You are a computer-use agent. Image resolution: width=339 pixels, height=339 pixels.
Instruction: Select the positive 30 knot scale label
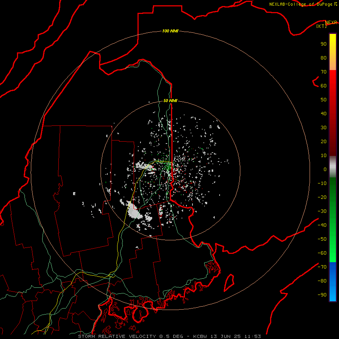[324, 128]
